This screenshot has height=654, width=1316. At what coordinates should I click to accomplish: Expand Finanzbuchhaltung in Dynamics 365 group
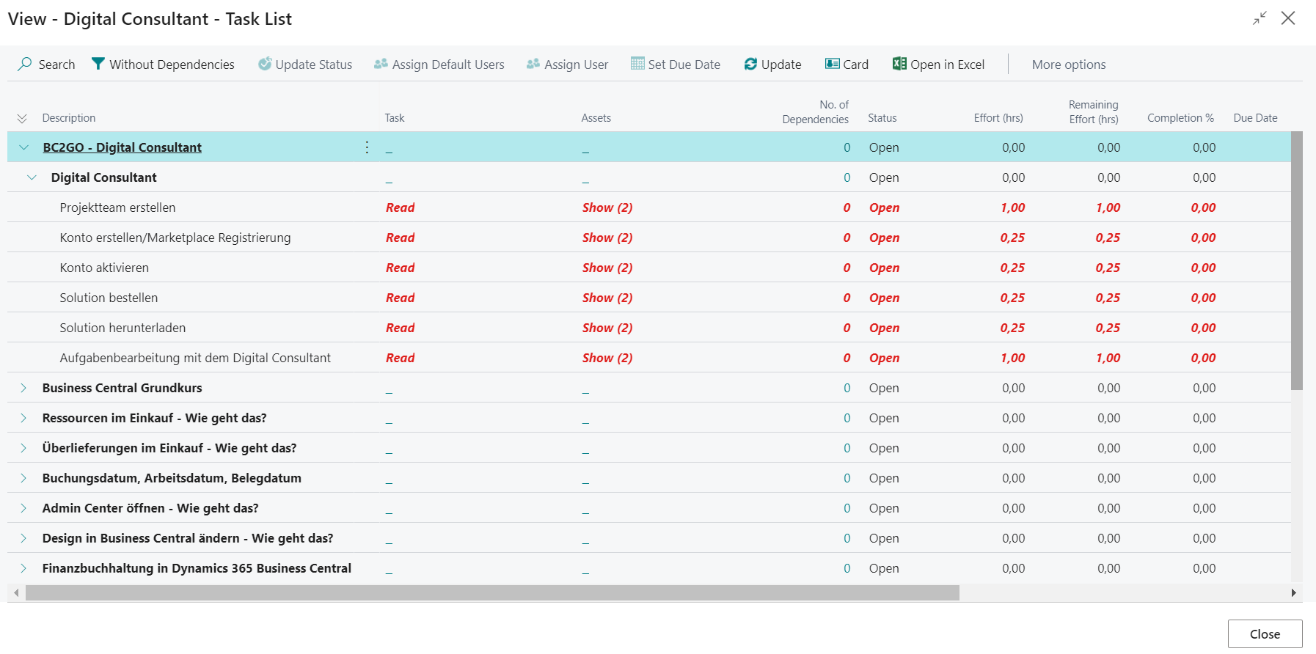23,568
